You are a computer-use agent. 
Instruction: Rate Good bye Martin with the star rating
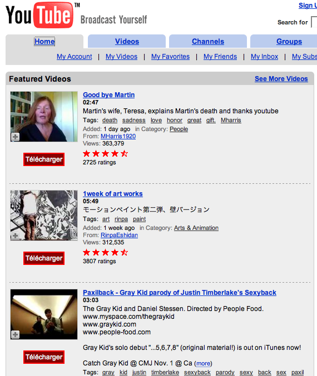pos(106,153)
